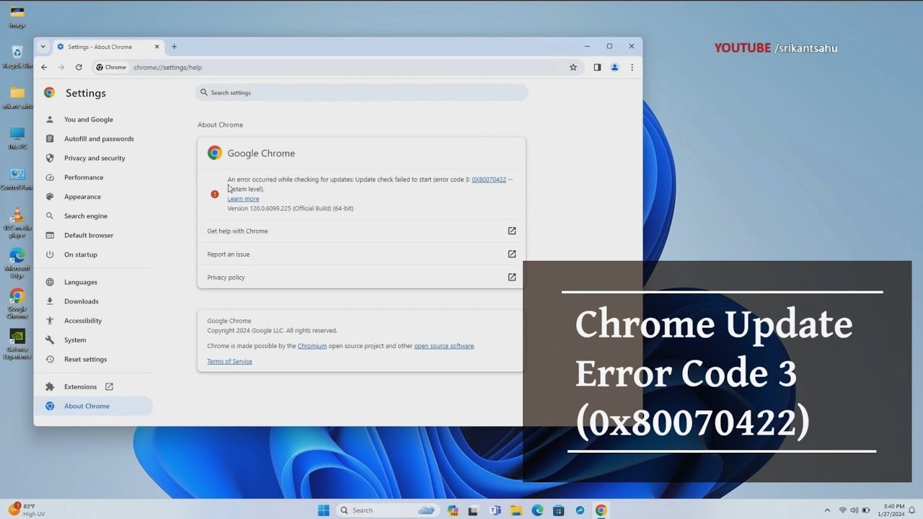
Task: Show hidden system tray icons
Action: coord(827,510)
